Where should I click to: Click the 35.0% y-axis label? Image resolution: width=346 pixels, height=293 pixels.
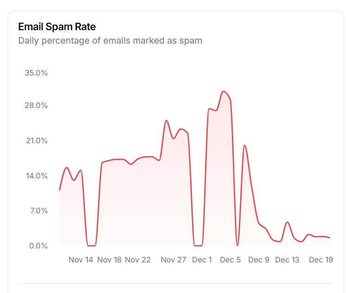pos(37,73)
